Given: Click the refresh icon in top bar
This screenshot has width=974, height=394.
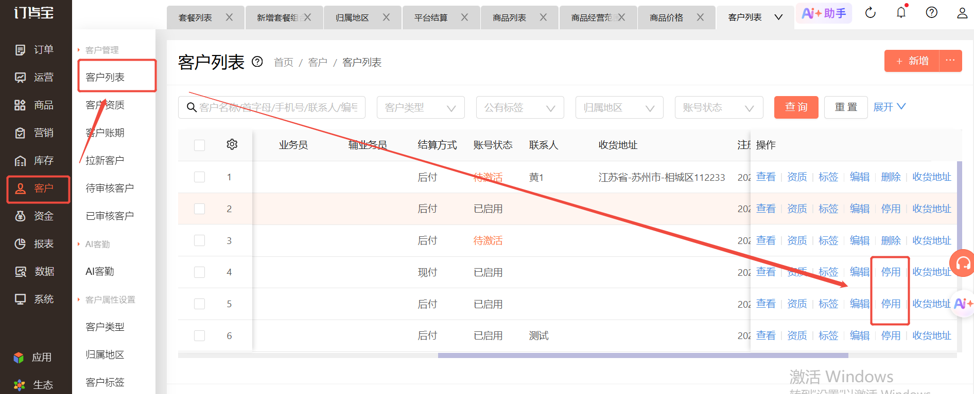Looking at the screenshot, I should click(x=871, y=13).
